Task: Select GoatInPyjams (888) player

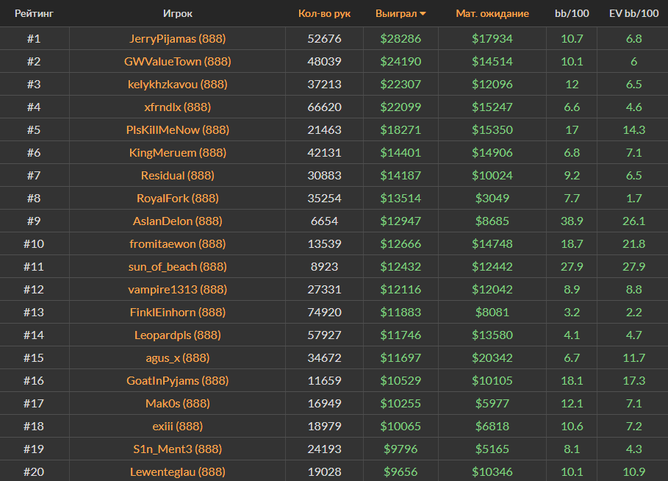Action: (x=177, y=380)
